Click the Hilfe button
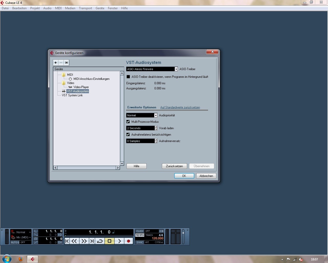Image resolution: width=328 pixels, height=263 pixels. [x=137, y=166]
